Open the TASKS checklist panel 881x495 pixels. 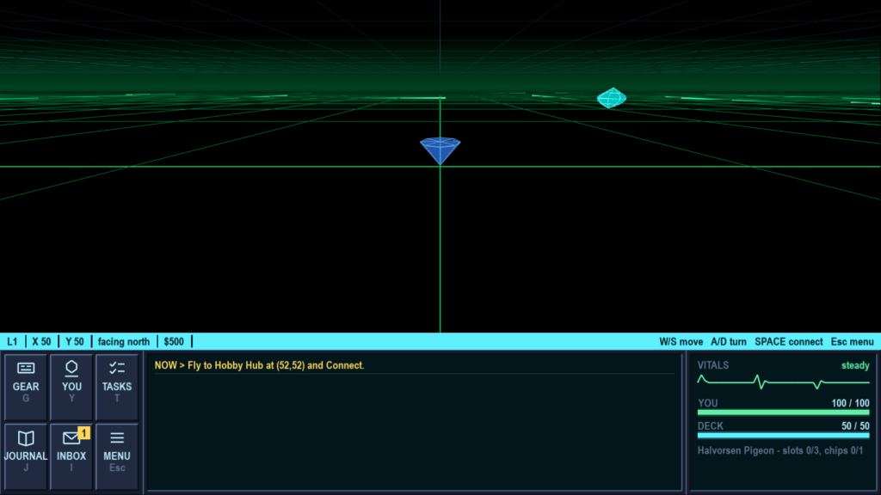click(x=117, y=387)
